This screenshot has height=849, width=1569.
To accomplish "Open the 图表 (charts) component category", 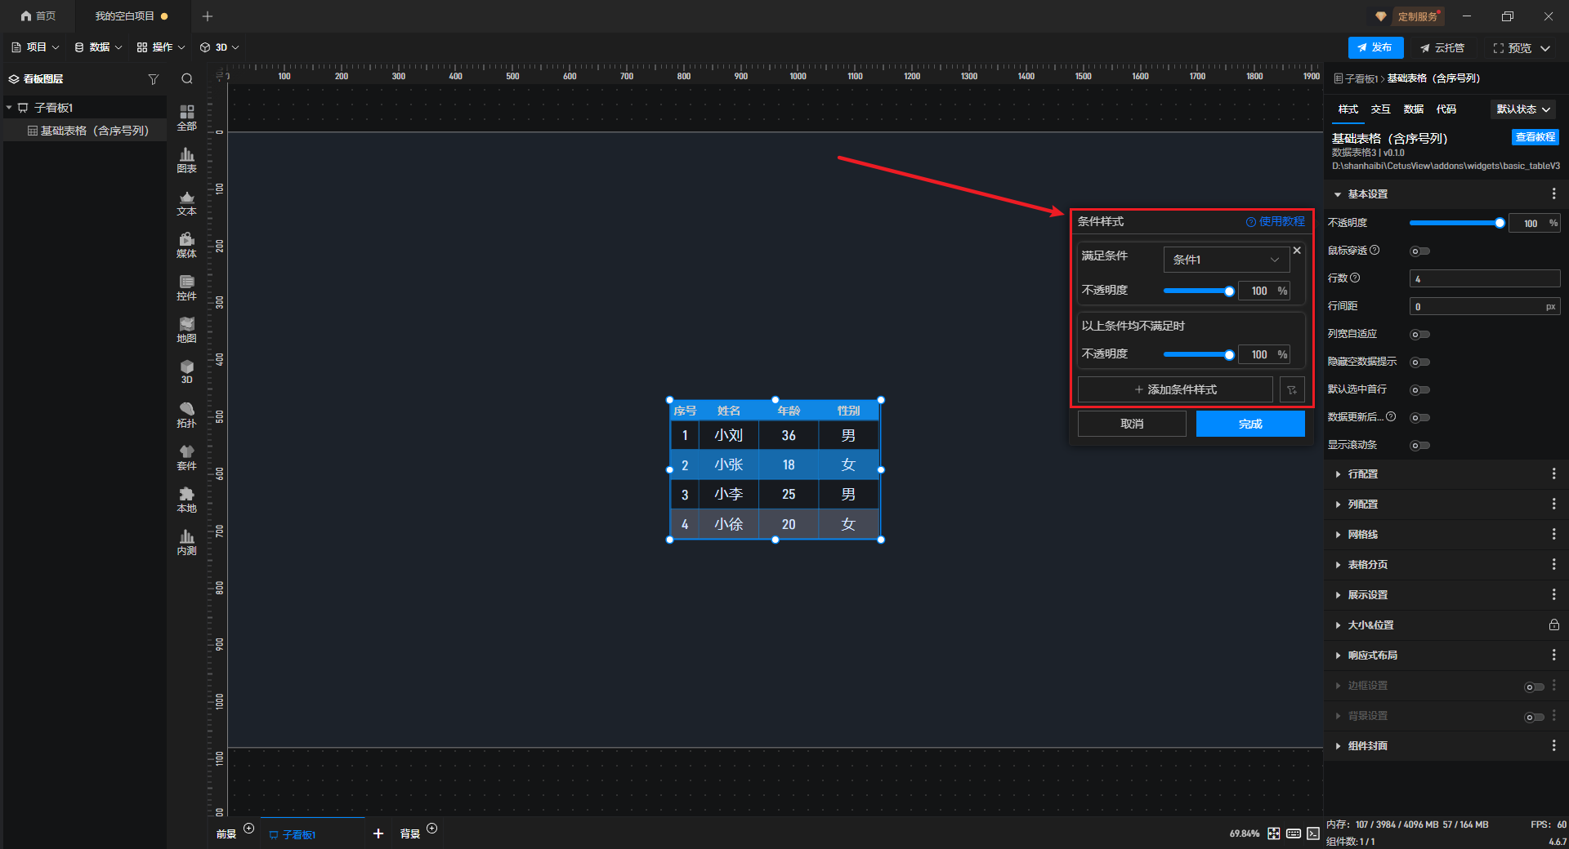I will (186, 160).
